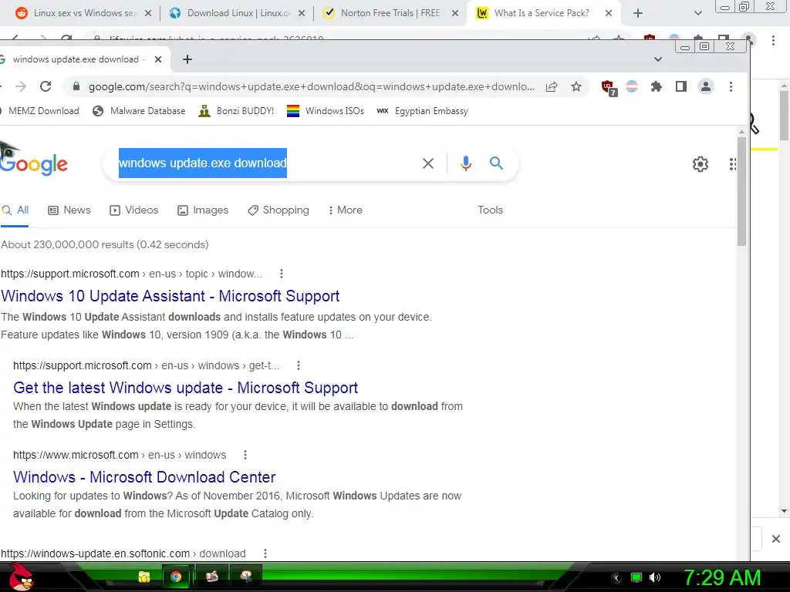The width and height of the screenshot is (790, 592).
Task: Close the Norton Free Trials tab
Action: pos(455,13)
